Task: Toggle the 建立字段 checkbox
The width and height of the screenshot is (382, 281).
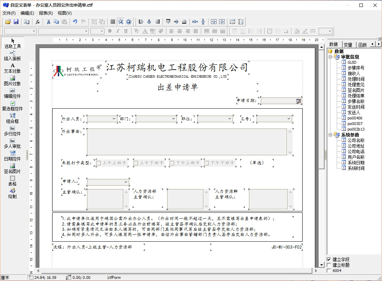Action: tap(329, 259)
